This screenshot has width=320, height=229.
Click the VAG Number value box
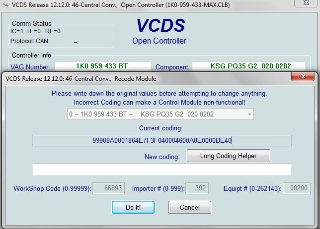coord(102,66)
